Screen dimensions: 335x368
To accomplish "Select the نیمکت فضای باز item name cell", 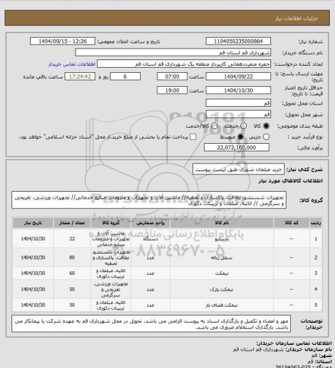I will coord(222,305).
